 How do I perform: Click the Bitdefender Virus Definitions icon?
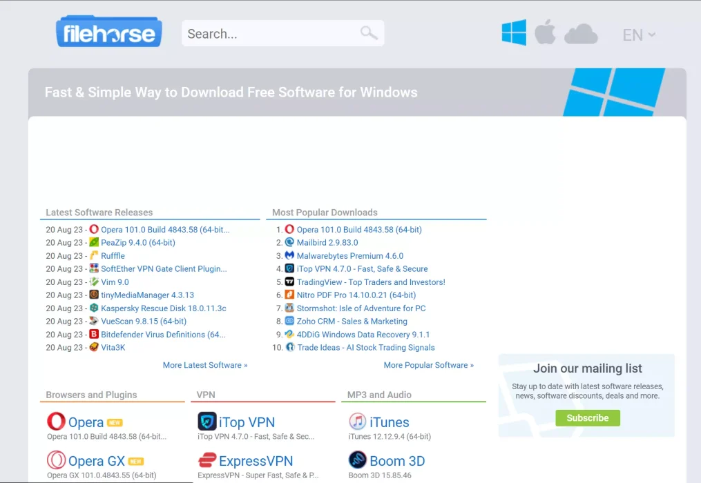pyautogui.click(x=94, y=334)
